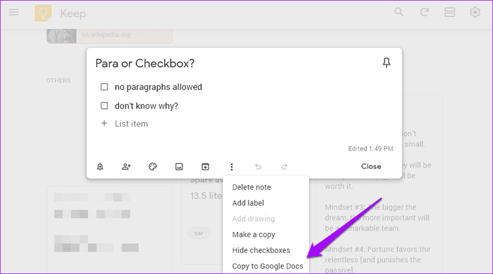Open the main hamburger menu
Image resolution: width=493 pixels, height=274 pixels.
pyautogui.click(x=14, y=12)
